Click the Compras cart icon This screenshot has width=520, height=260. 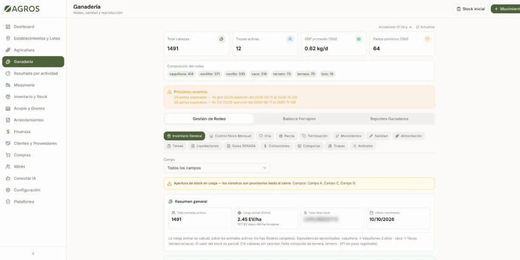pos(8,155)
